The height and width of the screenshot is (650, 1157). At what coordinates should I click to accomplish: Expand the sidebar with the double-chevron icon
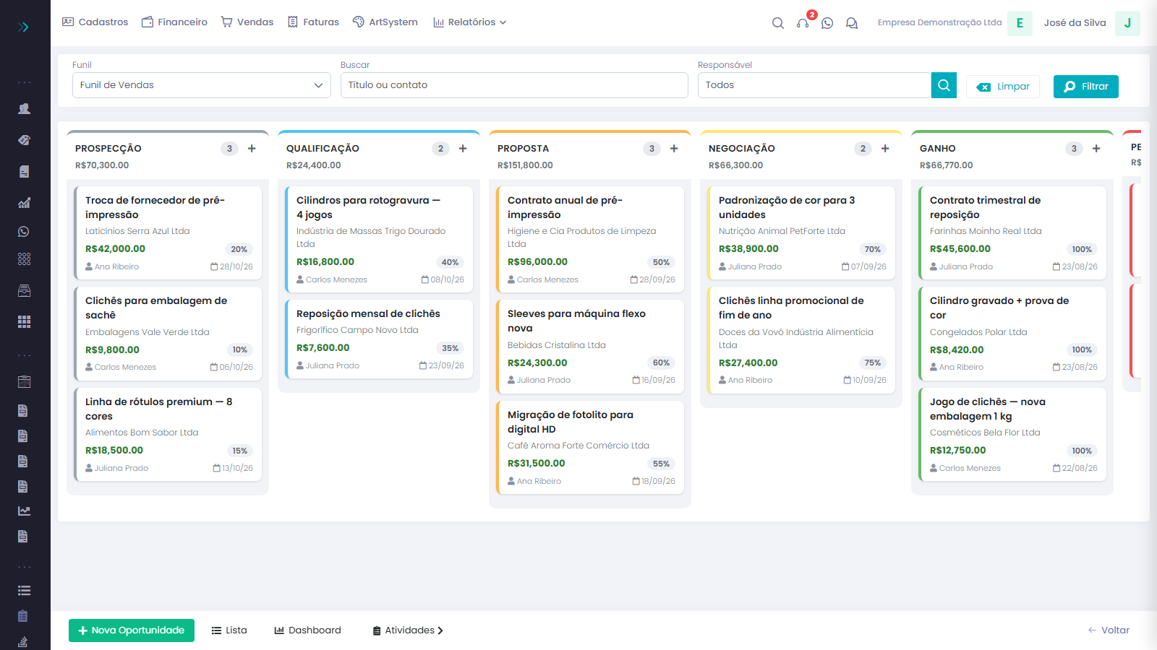(x=24, y=27)
